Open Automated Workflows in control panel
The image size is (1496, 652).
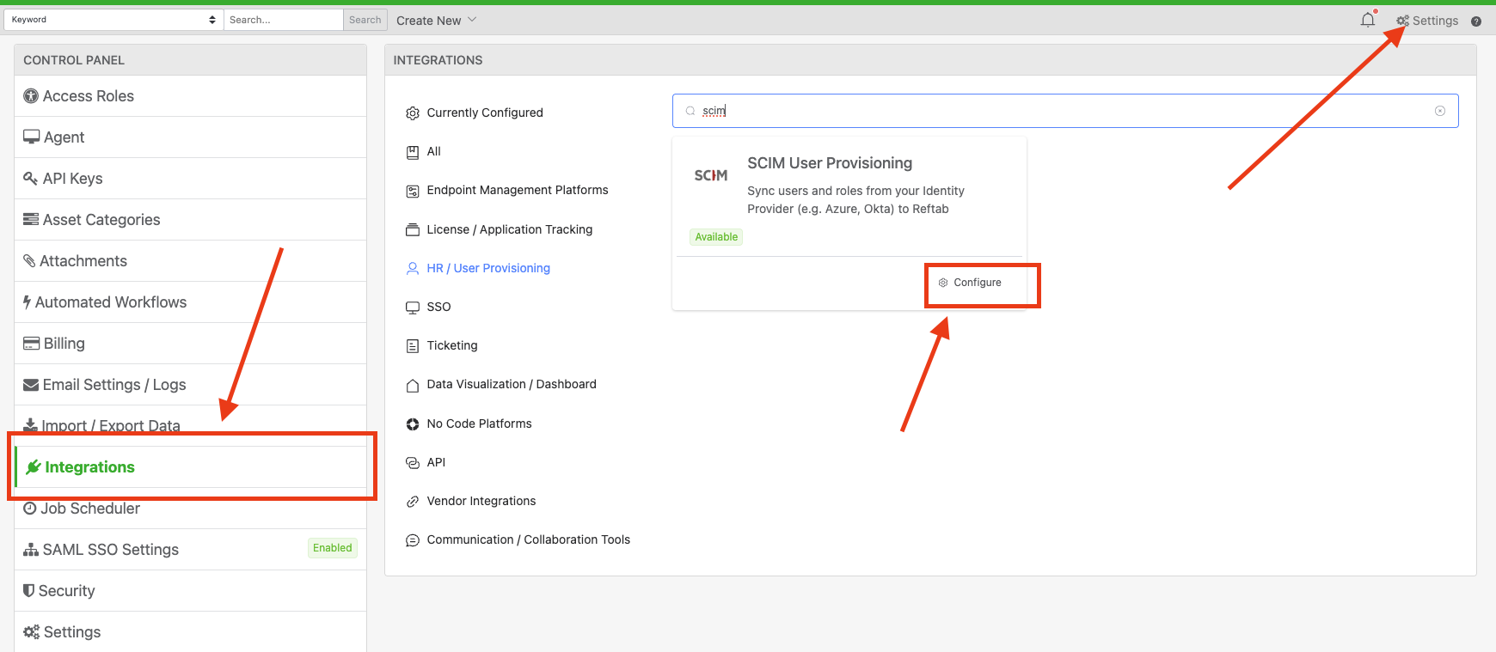pyautogui.click(x=190, y=302)
